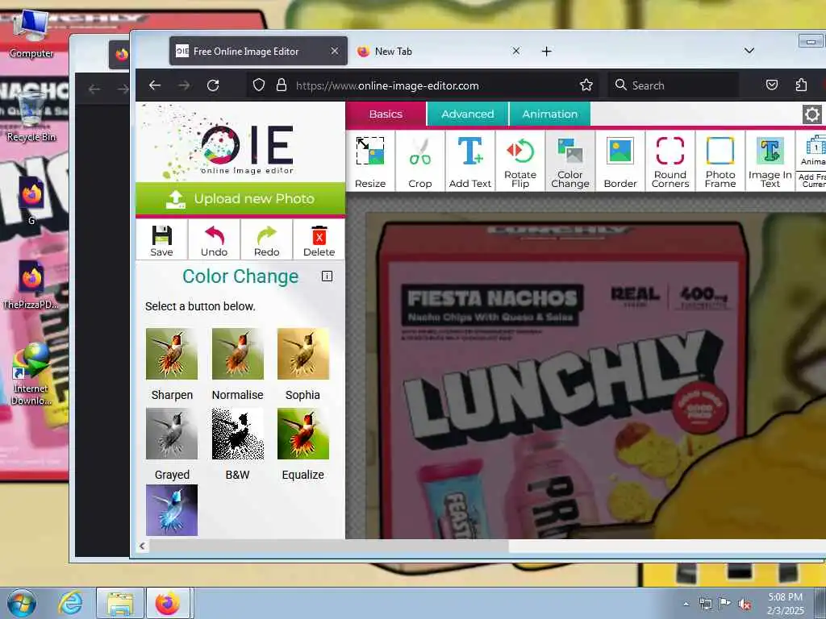This screenshot has height=619, width=826.
Task: Select Firefox on the taskbar
Action: [168, 603]
